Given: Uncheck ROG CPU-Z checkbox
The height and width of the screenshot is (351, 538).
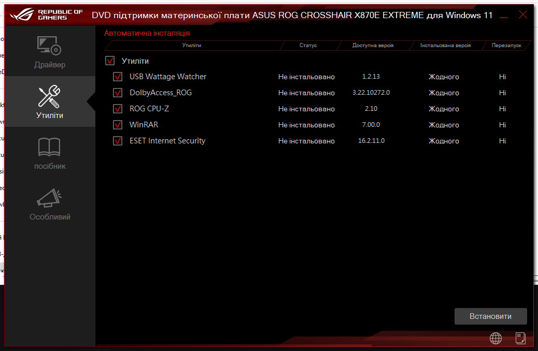Looking at the screenshot, I should pos(118,109).
